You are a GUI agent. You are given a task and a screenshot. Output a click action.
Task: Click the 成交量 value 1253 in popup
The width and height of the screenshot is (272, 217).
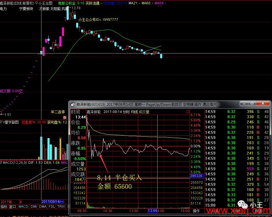point(81,169)
